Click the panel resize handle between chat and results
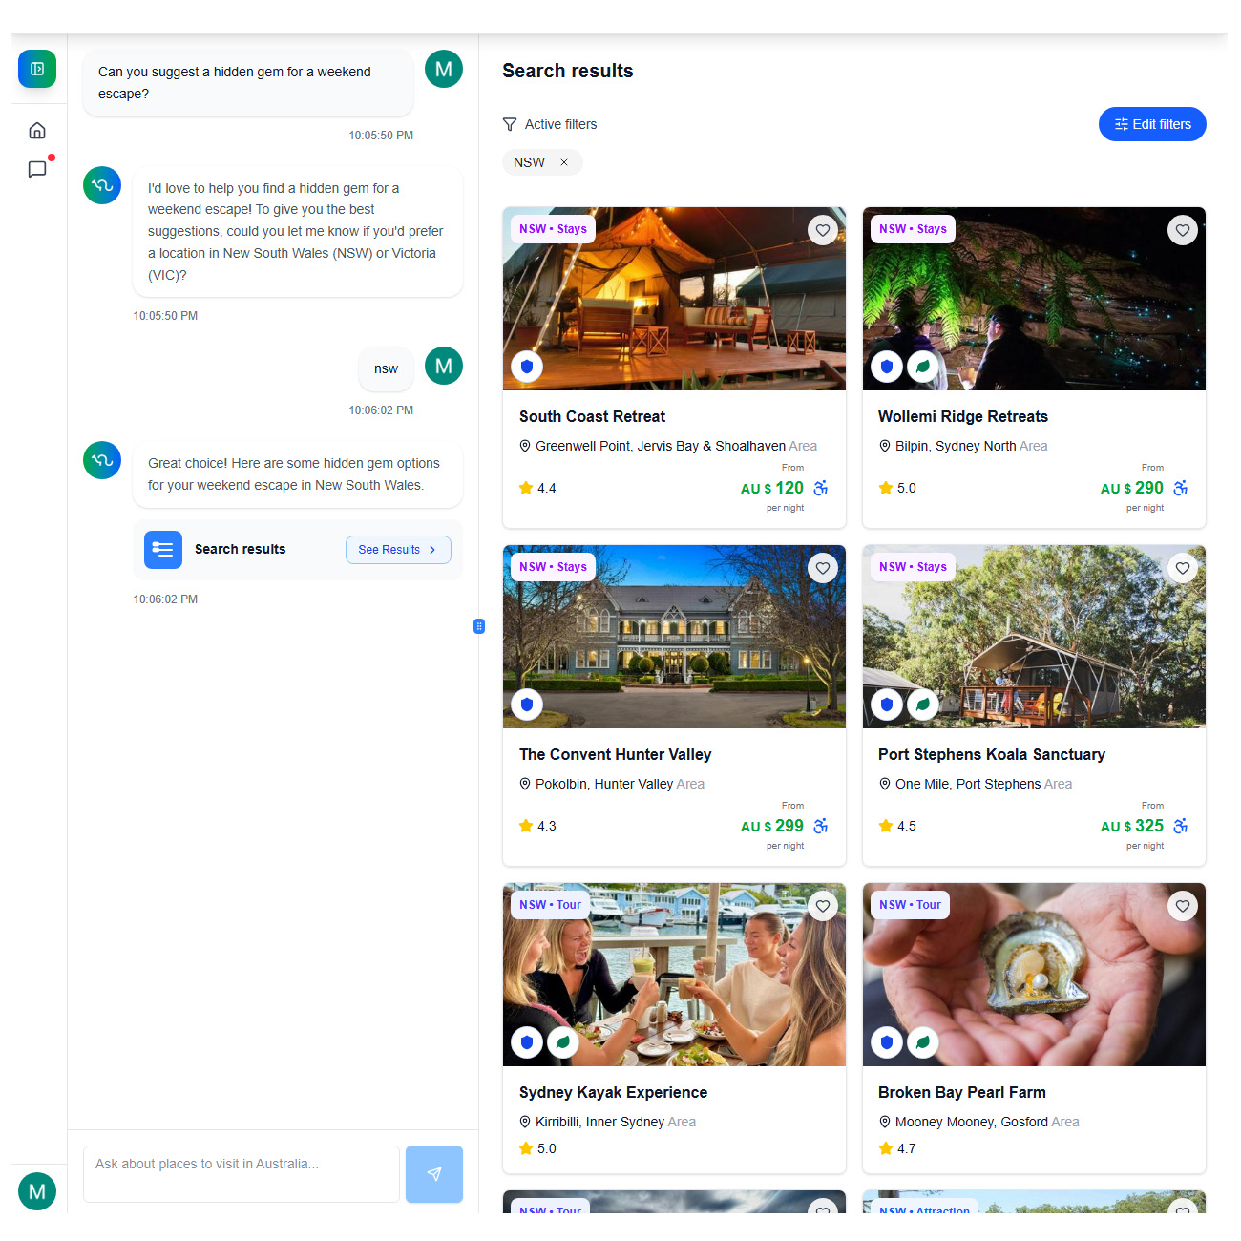 tap(479, 626)
